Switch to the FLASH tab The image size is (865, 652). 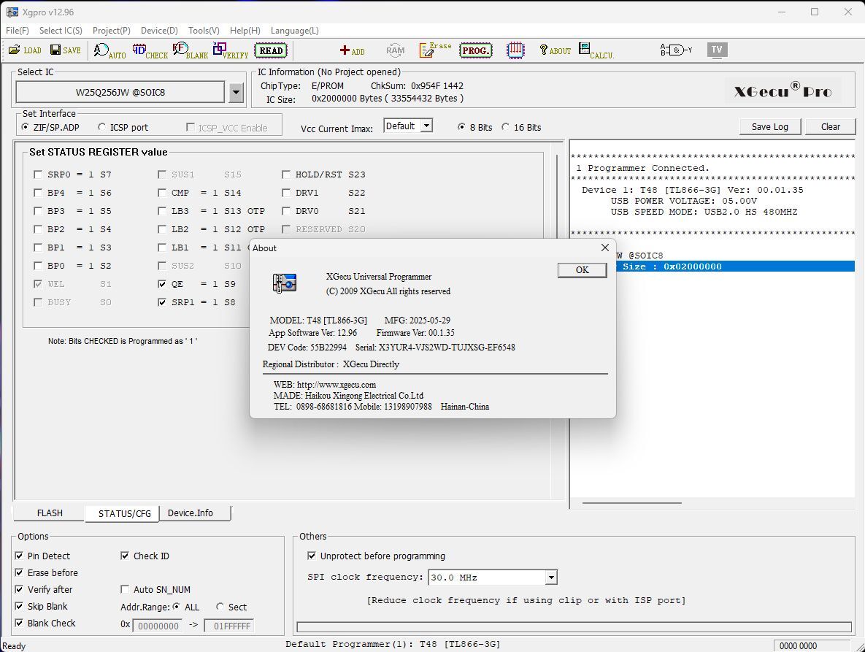pyautogui.click(x=50, y=513)
